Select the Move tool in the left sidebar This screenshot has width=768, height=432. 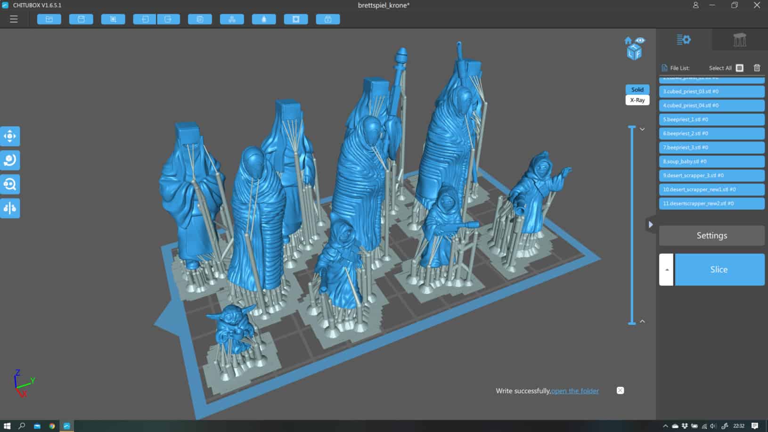(x=10, y=136)
